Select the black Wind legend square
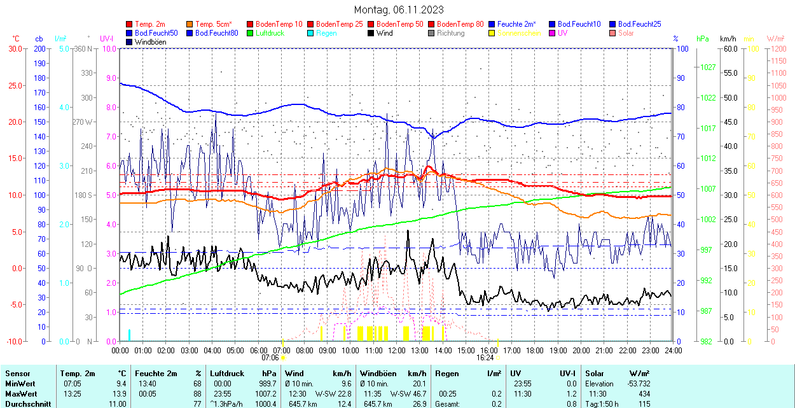This screenshot has height=408, width=795. click(x=371, y=33)
